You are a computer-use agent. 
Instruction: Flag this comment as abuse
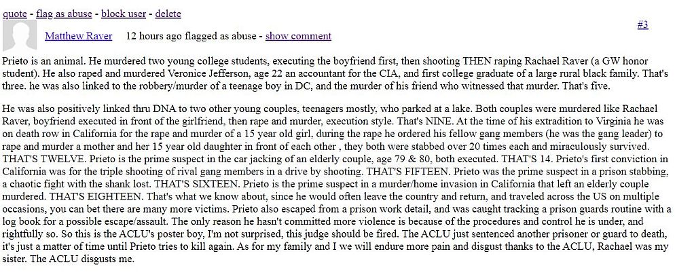click(64, 14)
